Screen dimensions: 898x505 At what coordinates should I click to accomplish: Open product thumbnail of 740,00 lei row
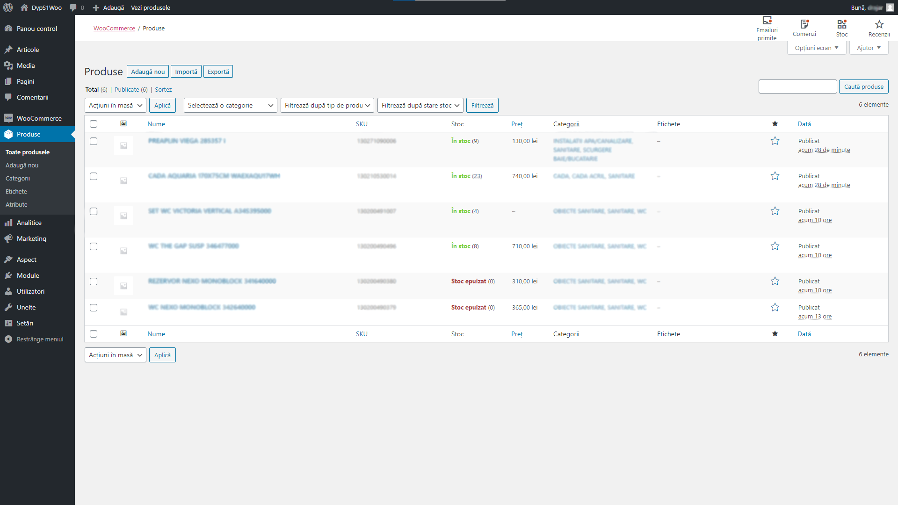(x=123, y=180)
